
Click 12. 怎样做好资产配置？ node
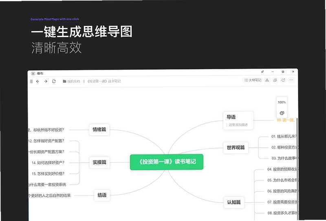coord(46,141)
